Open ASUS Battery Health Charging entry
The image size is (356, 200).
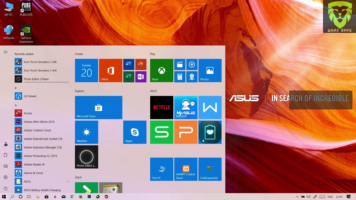click(x=42, y=190)
